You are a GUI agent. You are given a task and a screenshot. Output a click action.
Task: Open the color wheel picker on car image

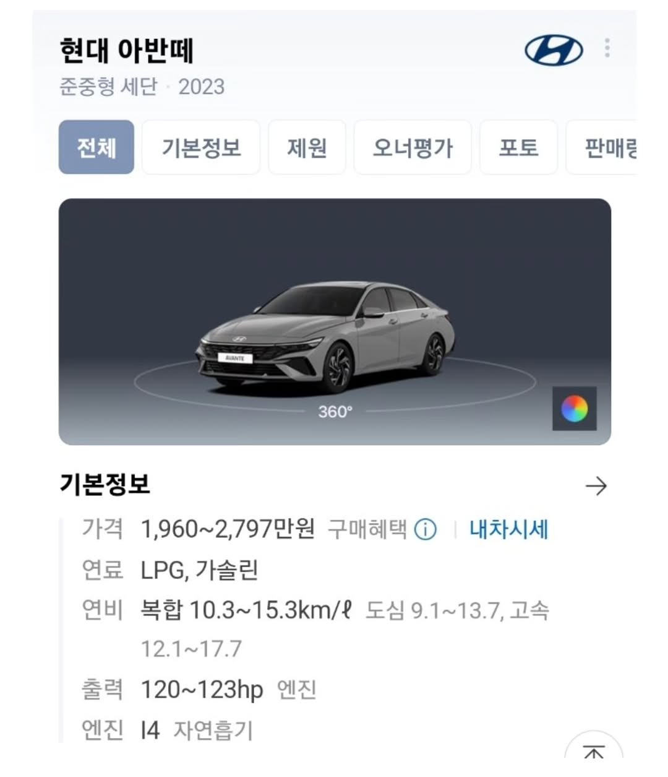point(575,409)
